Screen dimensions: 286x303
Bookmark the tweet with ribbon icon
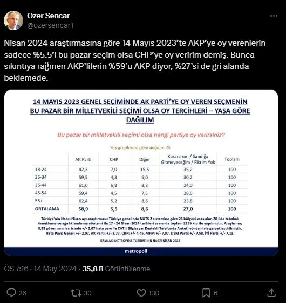(206, 293)
